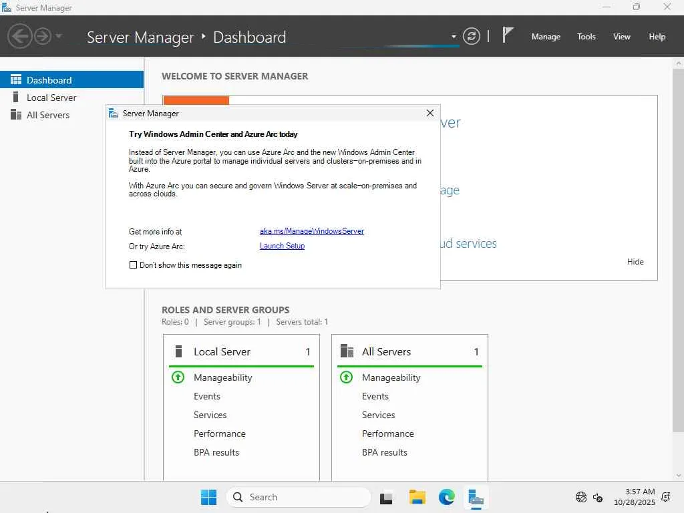
Task: Open Services under Local Server tile
Action: click(x=210, y=415)
